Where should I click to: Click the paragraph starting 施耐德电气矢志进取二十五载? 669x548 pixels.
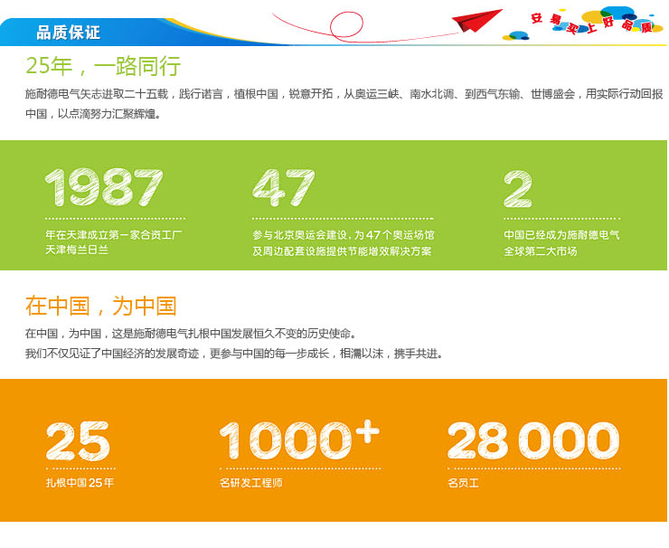point(344,104)
